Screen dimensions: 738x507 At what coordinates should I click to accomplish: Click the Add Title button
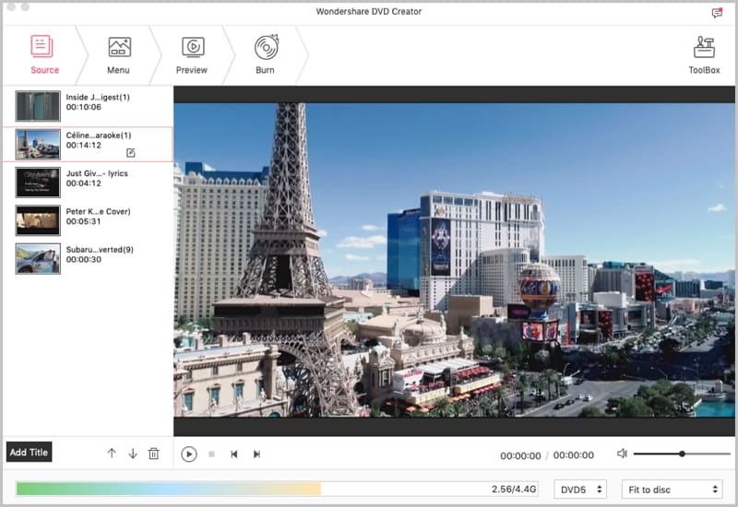tap(29, 452)
